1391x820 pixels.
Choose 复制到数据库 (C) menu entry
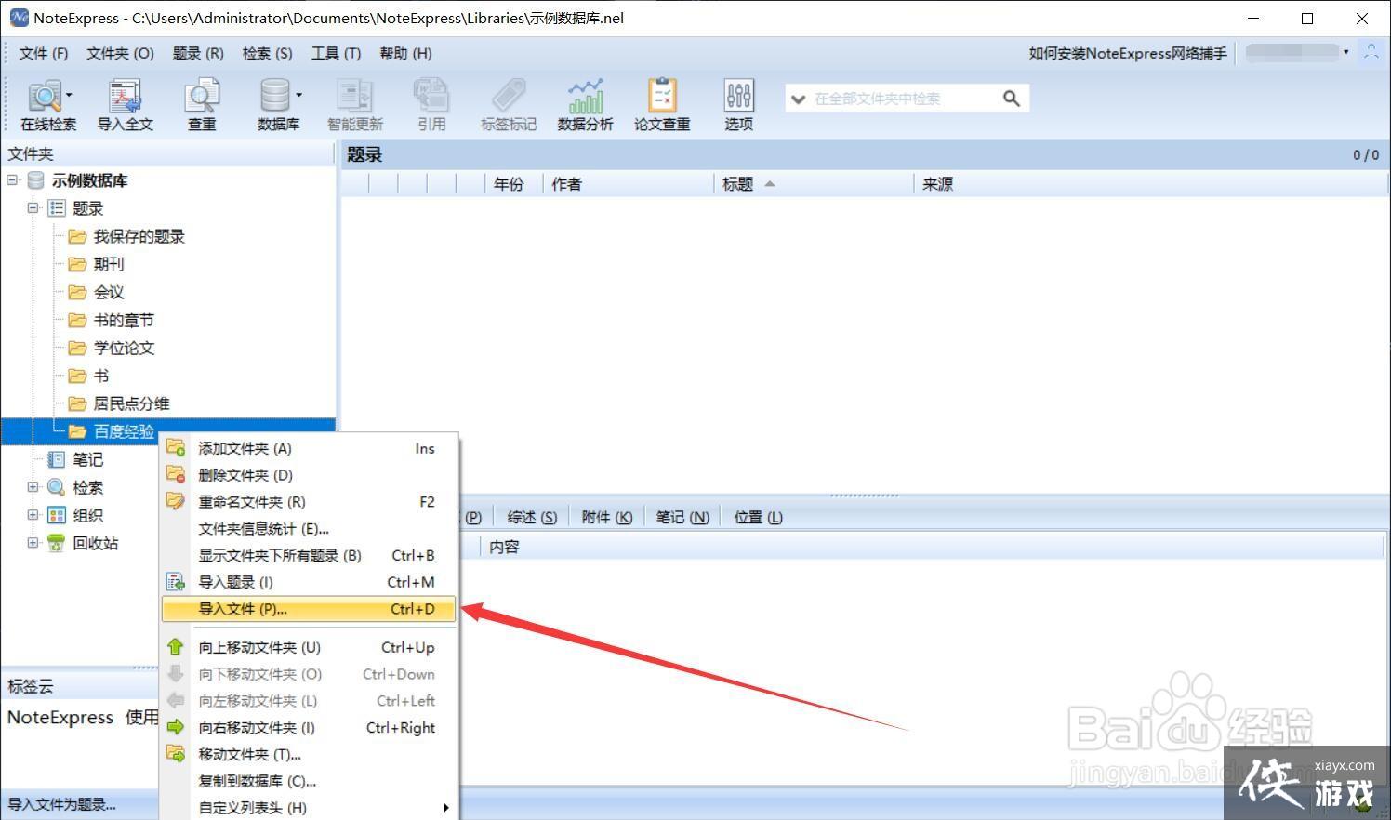pos(309,781)
